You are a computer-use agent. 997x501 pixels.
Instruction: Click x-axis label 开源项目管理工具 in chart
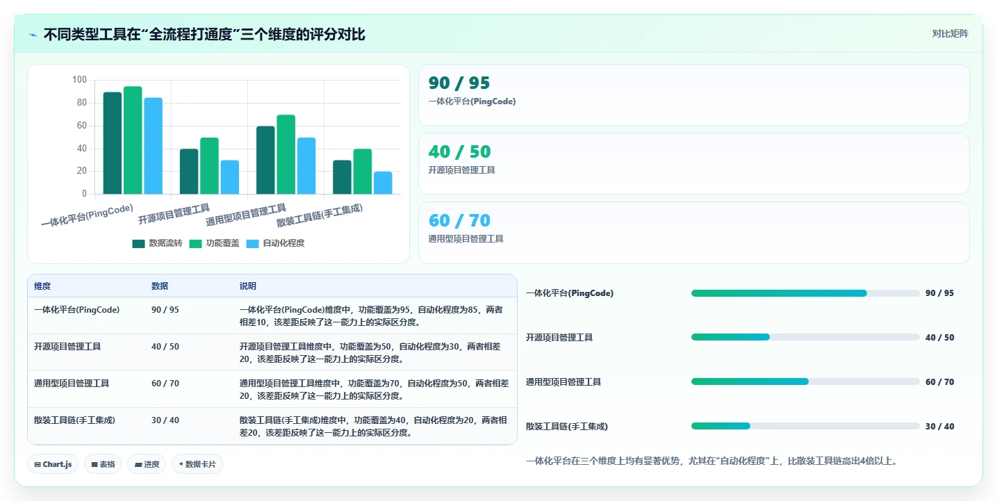174,213
